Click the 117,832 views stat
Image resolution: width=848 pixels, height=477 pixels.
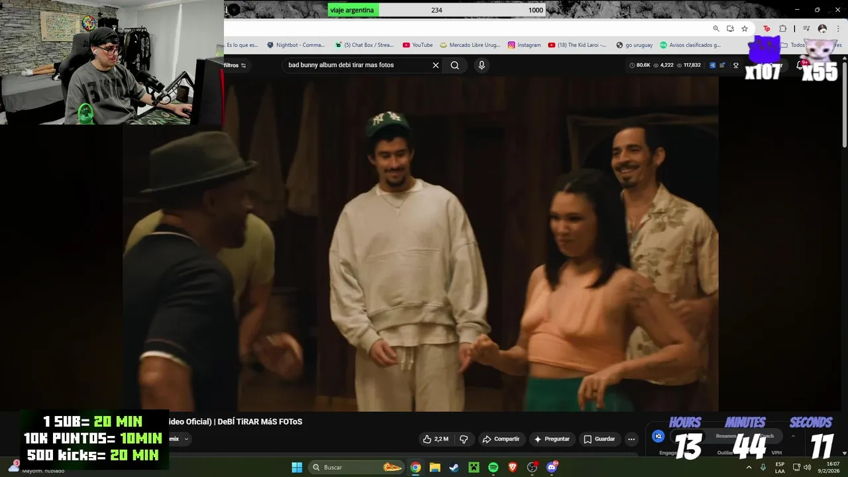pyautogui.click(x=689, y=65)
